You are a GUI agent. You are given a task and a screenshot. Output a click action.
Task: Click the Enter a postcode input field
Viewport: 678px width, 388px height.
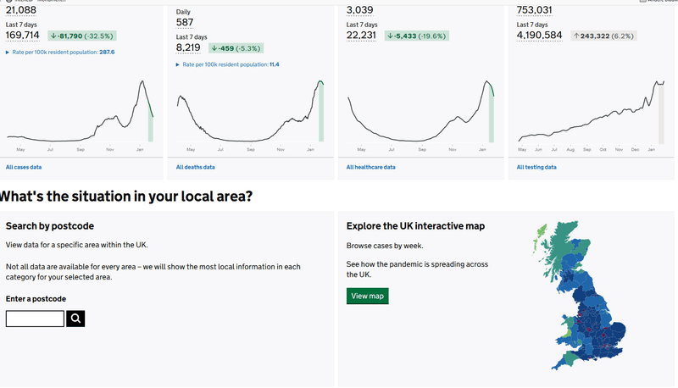coord(35,319)
